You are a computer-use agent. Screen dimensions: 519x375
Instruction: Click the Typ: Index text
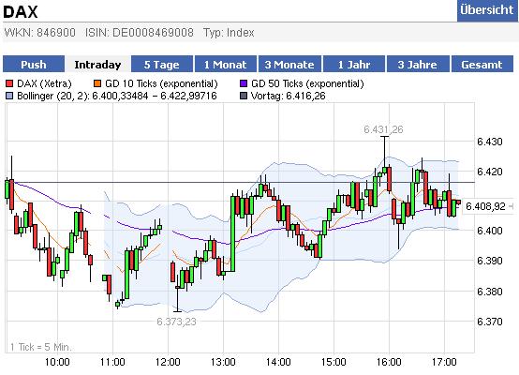coord(229,33)
